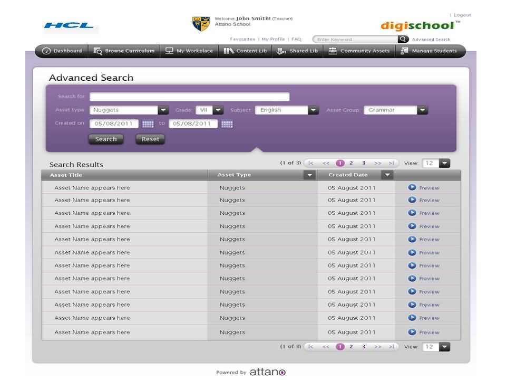
Task: Click the play icon in first result row
Action: (412, 187)
